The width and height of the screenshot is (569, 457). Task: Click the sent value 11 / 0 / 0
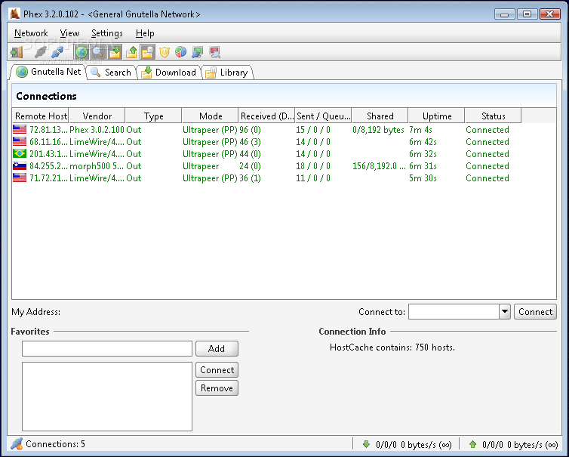(313, 178)
